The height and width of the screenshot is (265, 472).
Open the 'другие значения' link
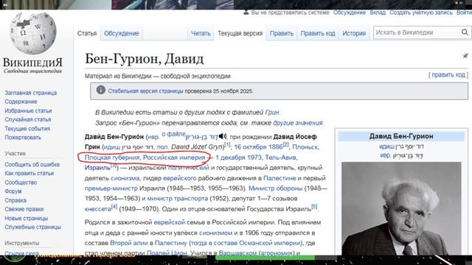click(x=297, y=123)
